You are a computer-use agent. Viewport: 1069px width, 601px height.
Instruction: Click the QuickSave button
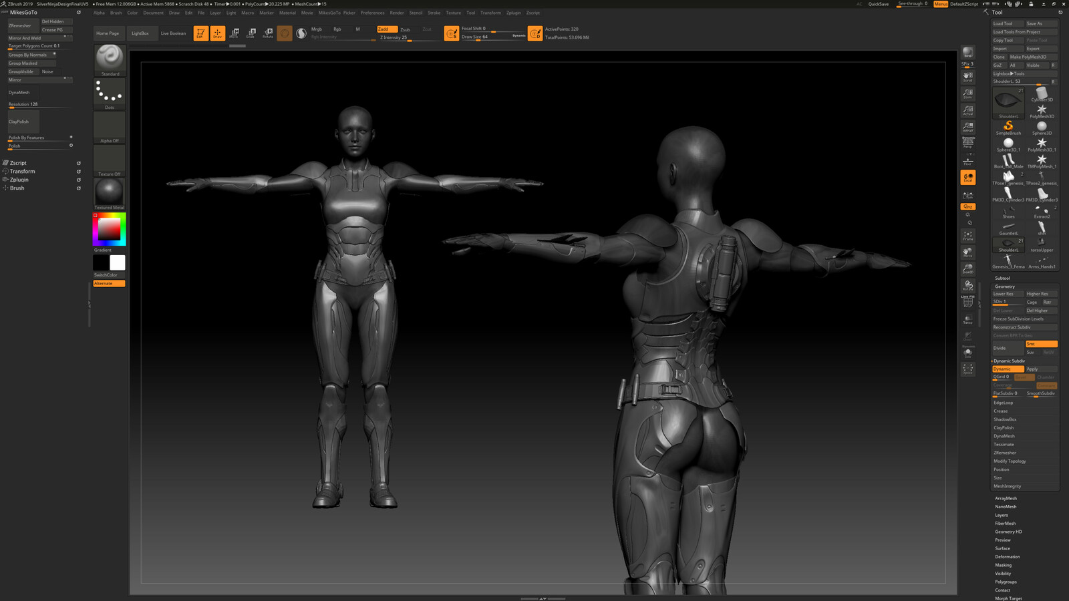[879, 4]
